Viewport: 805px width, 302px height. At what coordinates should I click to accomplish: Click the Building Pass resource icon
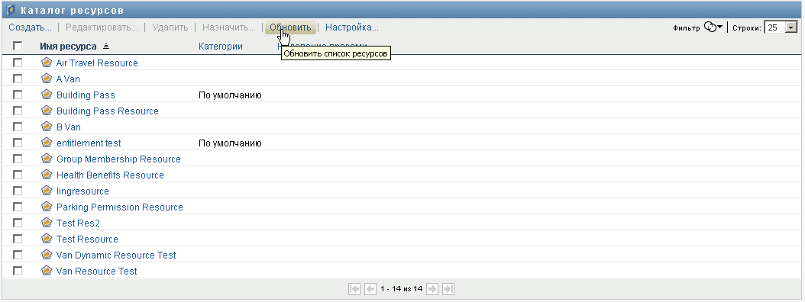[47, 95]
